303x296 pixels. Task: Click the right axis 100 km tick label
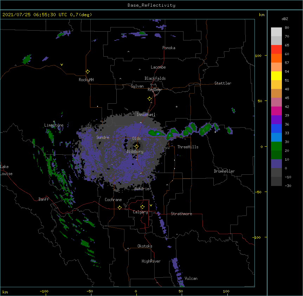(258, 56)
